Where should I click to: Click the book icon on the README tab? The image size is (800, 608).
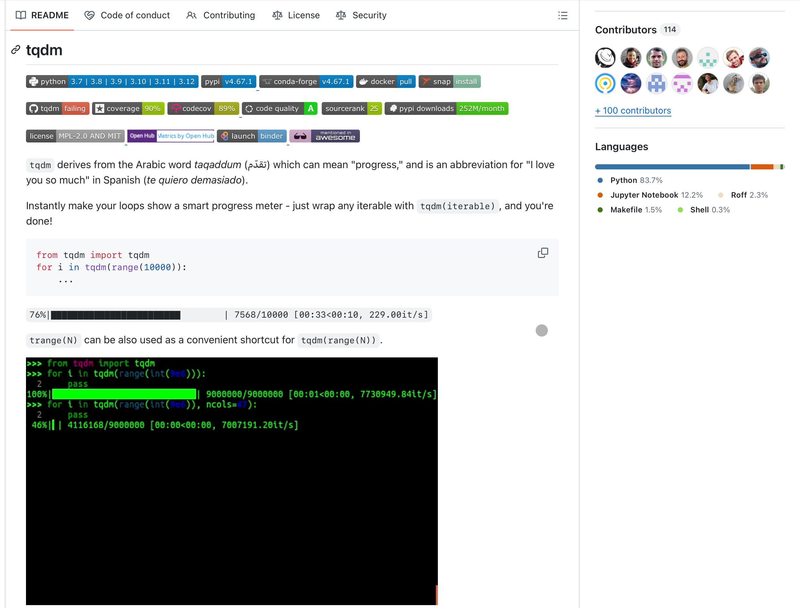[x=21, y=15]
